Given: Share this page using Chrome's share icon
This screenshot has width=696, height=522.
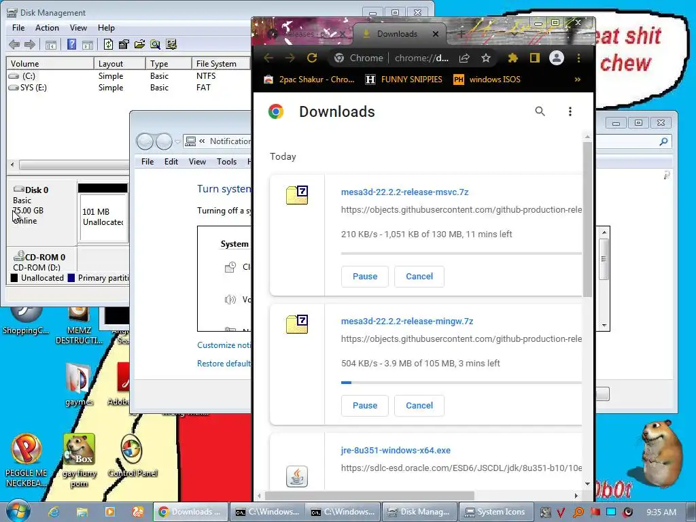Looking at the screenshot, I should click(x=464, y=58).
